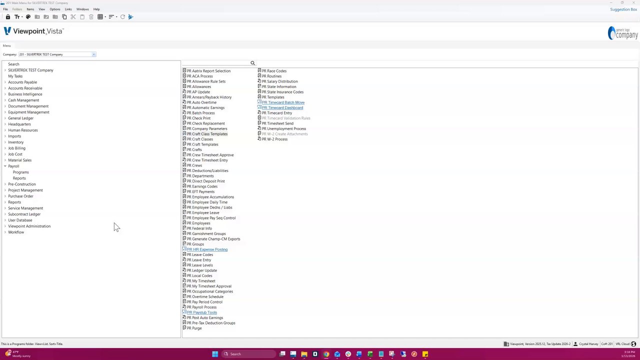
Task: Click the scissors cut icon
Action: point(73,17)
